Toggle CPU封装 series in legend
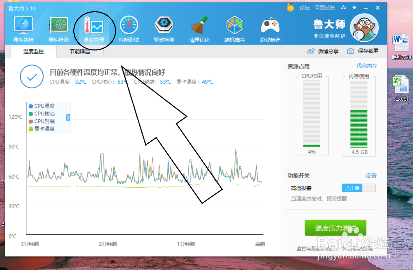Screen dimensions: 413x270 pos(42,121)
